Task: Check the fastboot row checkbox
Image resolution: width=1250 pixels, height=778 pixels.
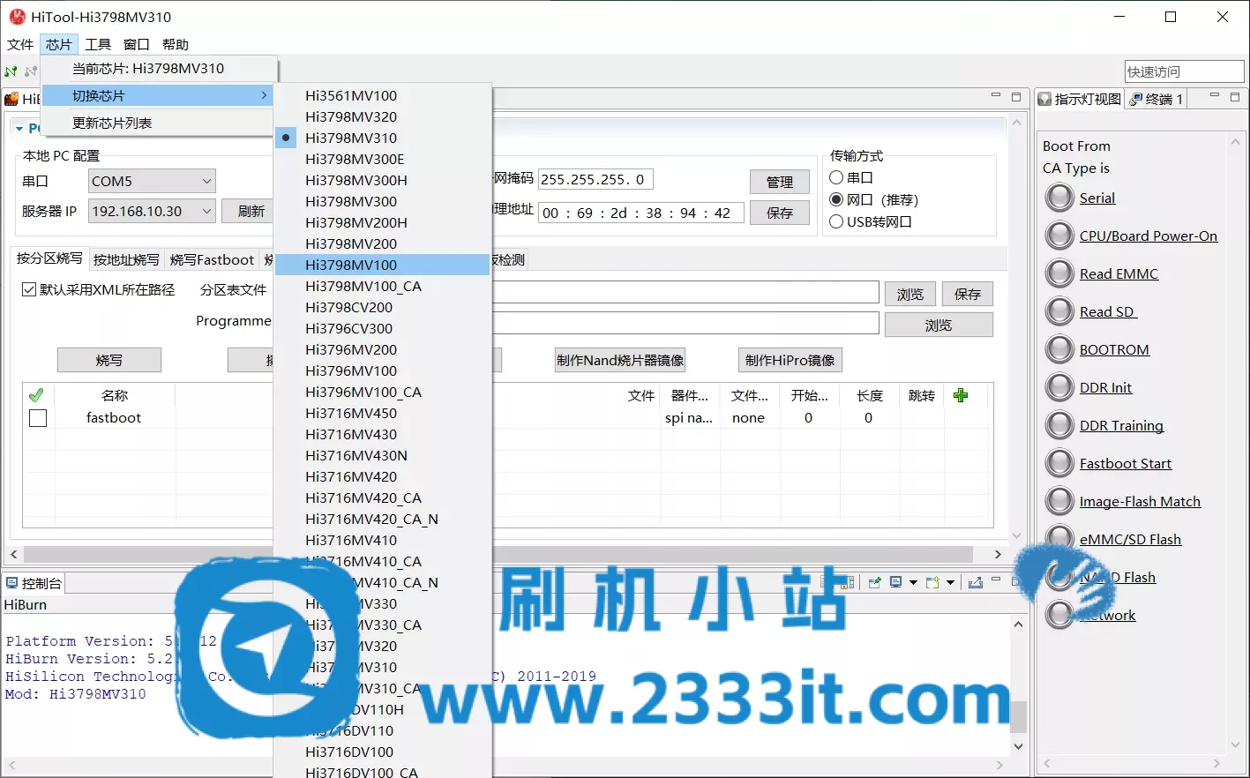Action: pyautogui.click(x=36, y=417)
